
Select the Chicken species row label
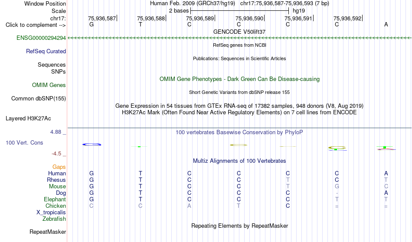click(56, 206)
